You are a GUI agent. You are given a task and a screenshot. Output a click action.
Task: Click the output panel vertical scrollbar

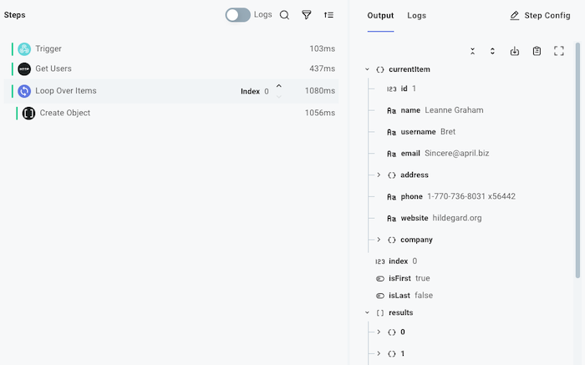(577, 160)
